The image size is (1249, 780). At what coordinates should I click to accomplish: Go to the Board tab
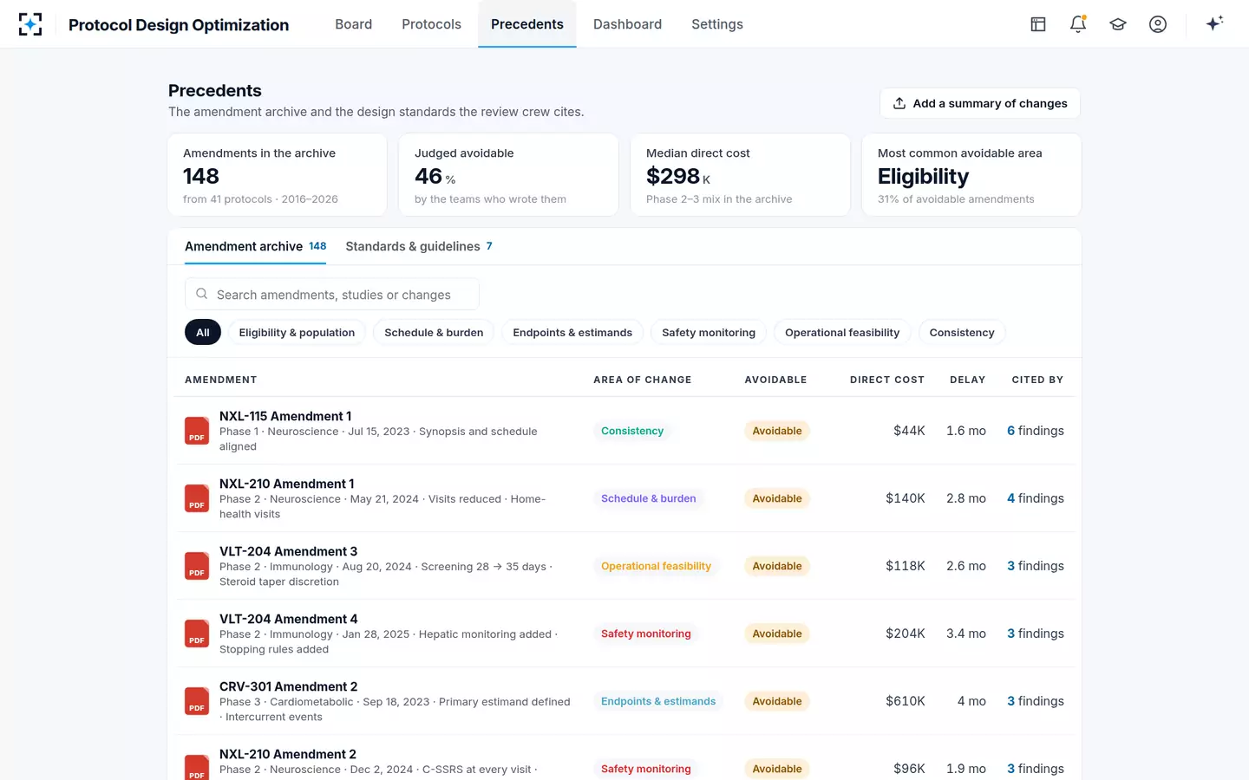pos(354,24)
